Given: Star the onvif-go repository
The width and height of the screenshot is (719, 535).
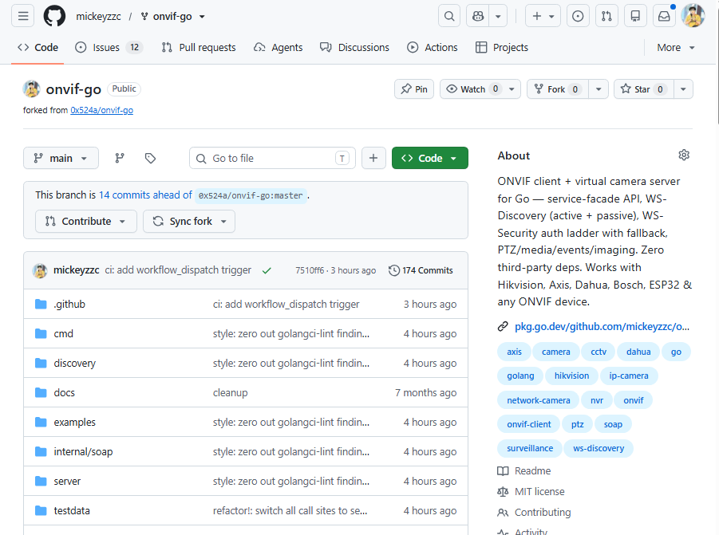Looking at the screenshot, I should pyautogui.click(x=644, y=89).
